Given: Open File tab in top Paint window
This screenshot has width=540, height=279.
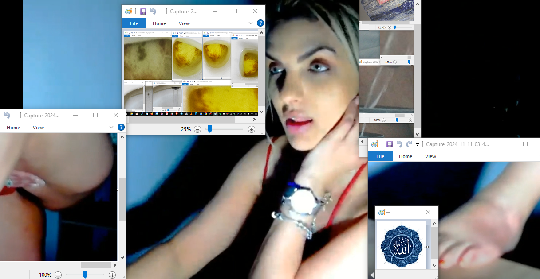Looking at the screenshot, I should point(134,23).
